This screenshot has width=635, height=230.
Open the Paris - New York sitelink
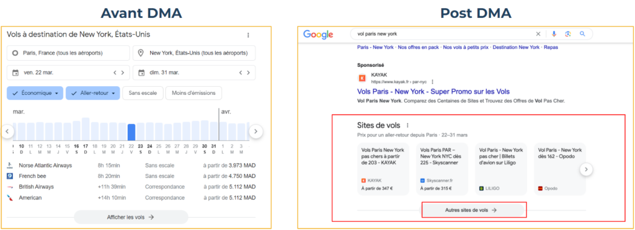pos(375,47)
